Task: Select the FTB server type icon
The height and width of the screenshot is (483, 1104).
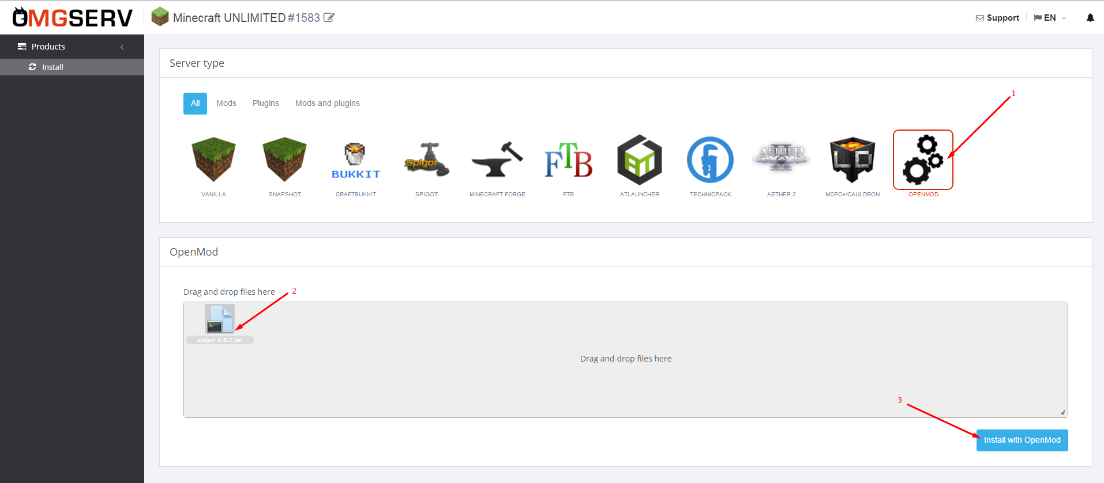Action: coord(569,160)
